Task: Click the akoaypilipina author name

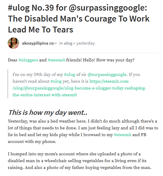Action: [x=35, y=43]
